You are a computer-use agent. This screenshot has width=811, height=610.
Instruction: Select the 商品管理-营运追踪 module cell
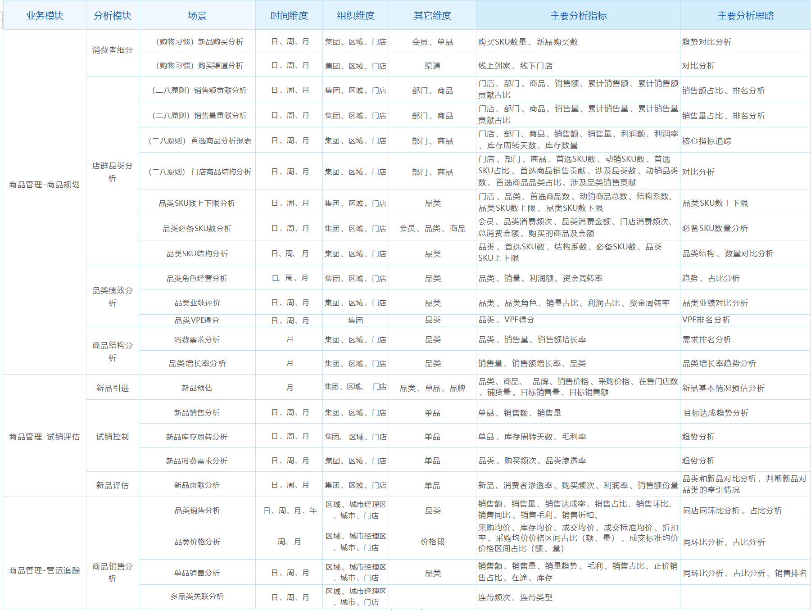[45, 570]
